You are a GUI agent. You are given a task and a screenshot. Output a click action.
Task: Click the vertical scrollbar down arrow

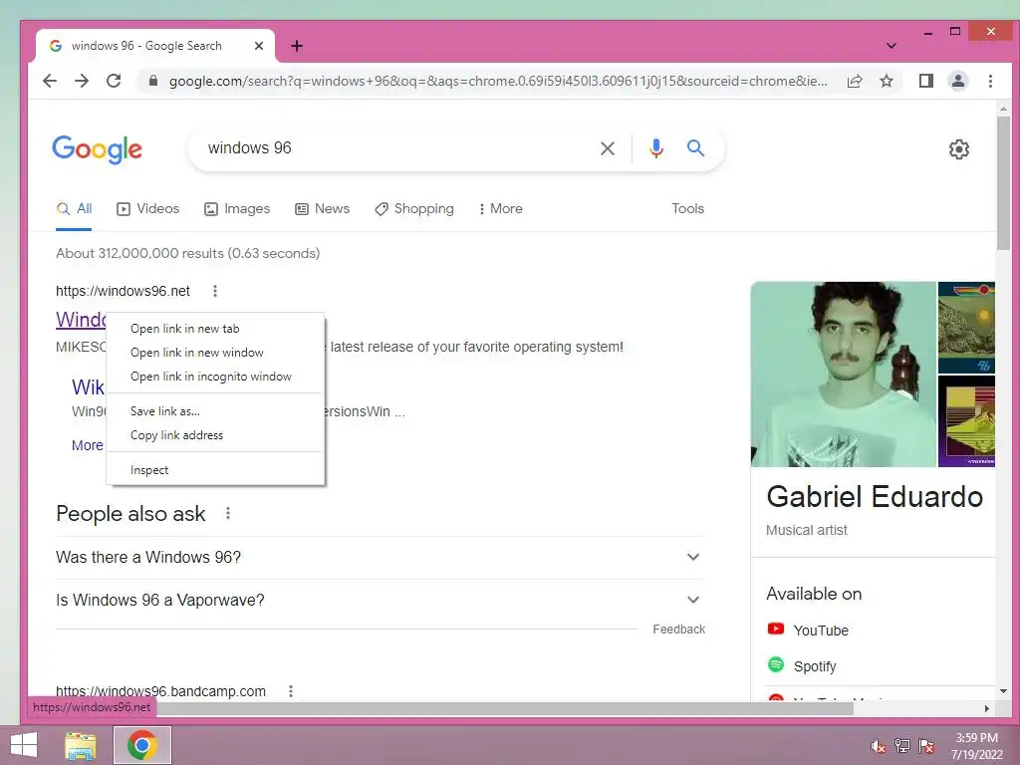(x=1003, y=691)
